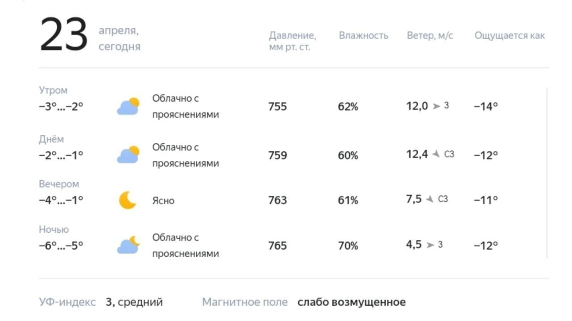Click the large date number 23
This screenshot has height=321, width=572.
64,35
